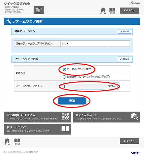The image size is (144, 158).
Task: Select 自動更新(オンラインバージョンアップ) radio button
Action: [64, 77]
